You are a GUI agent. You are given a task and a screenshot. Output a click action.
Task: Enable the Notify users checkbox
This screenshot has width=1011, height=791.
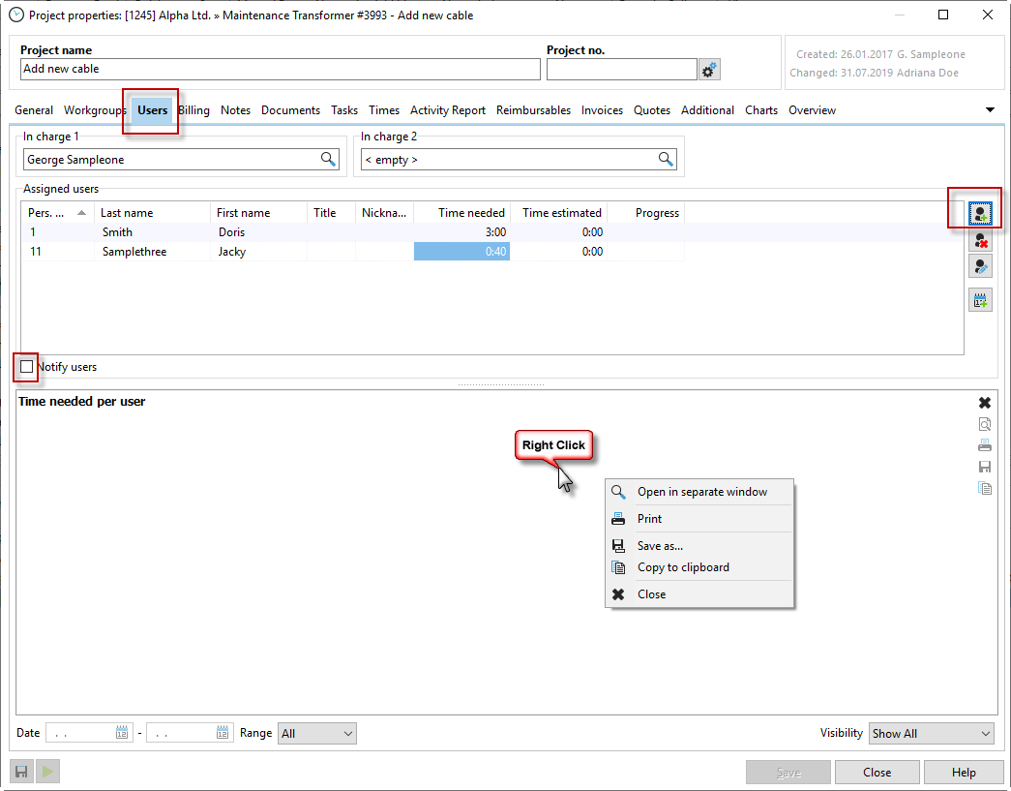[27, 367]
